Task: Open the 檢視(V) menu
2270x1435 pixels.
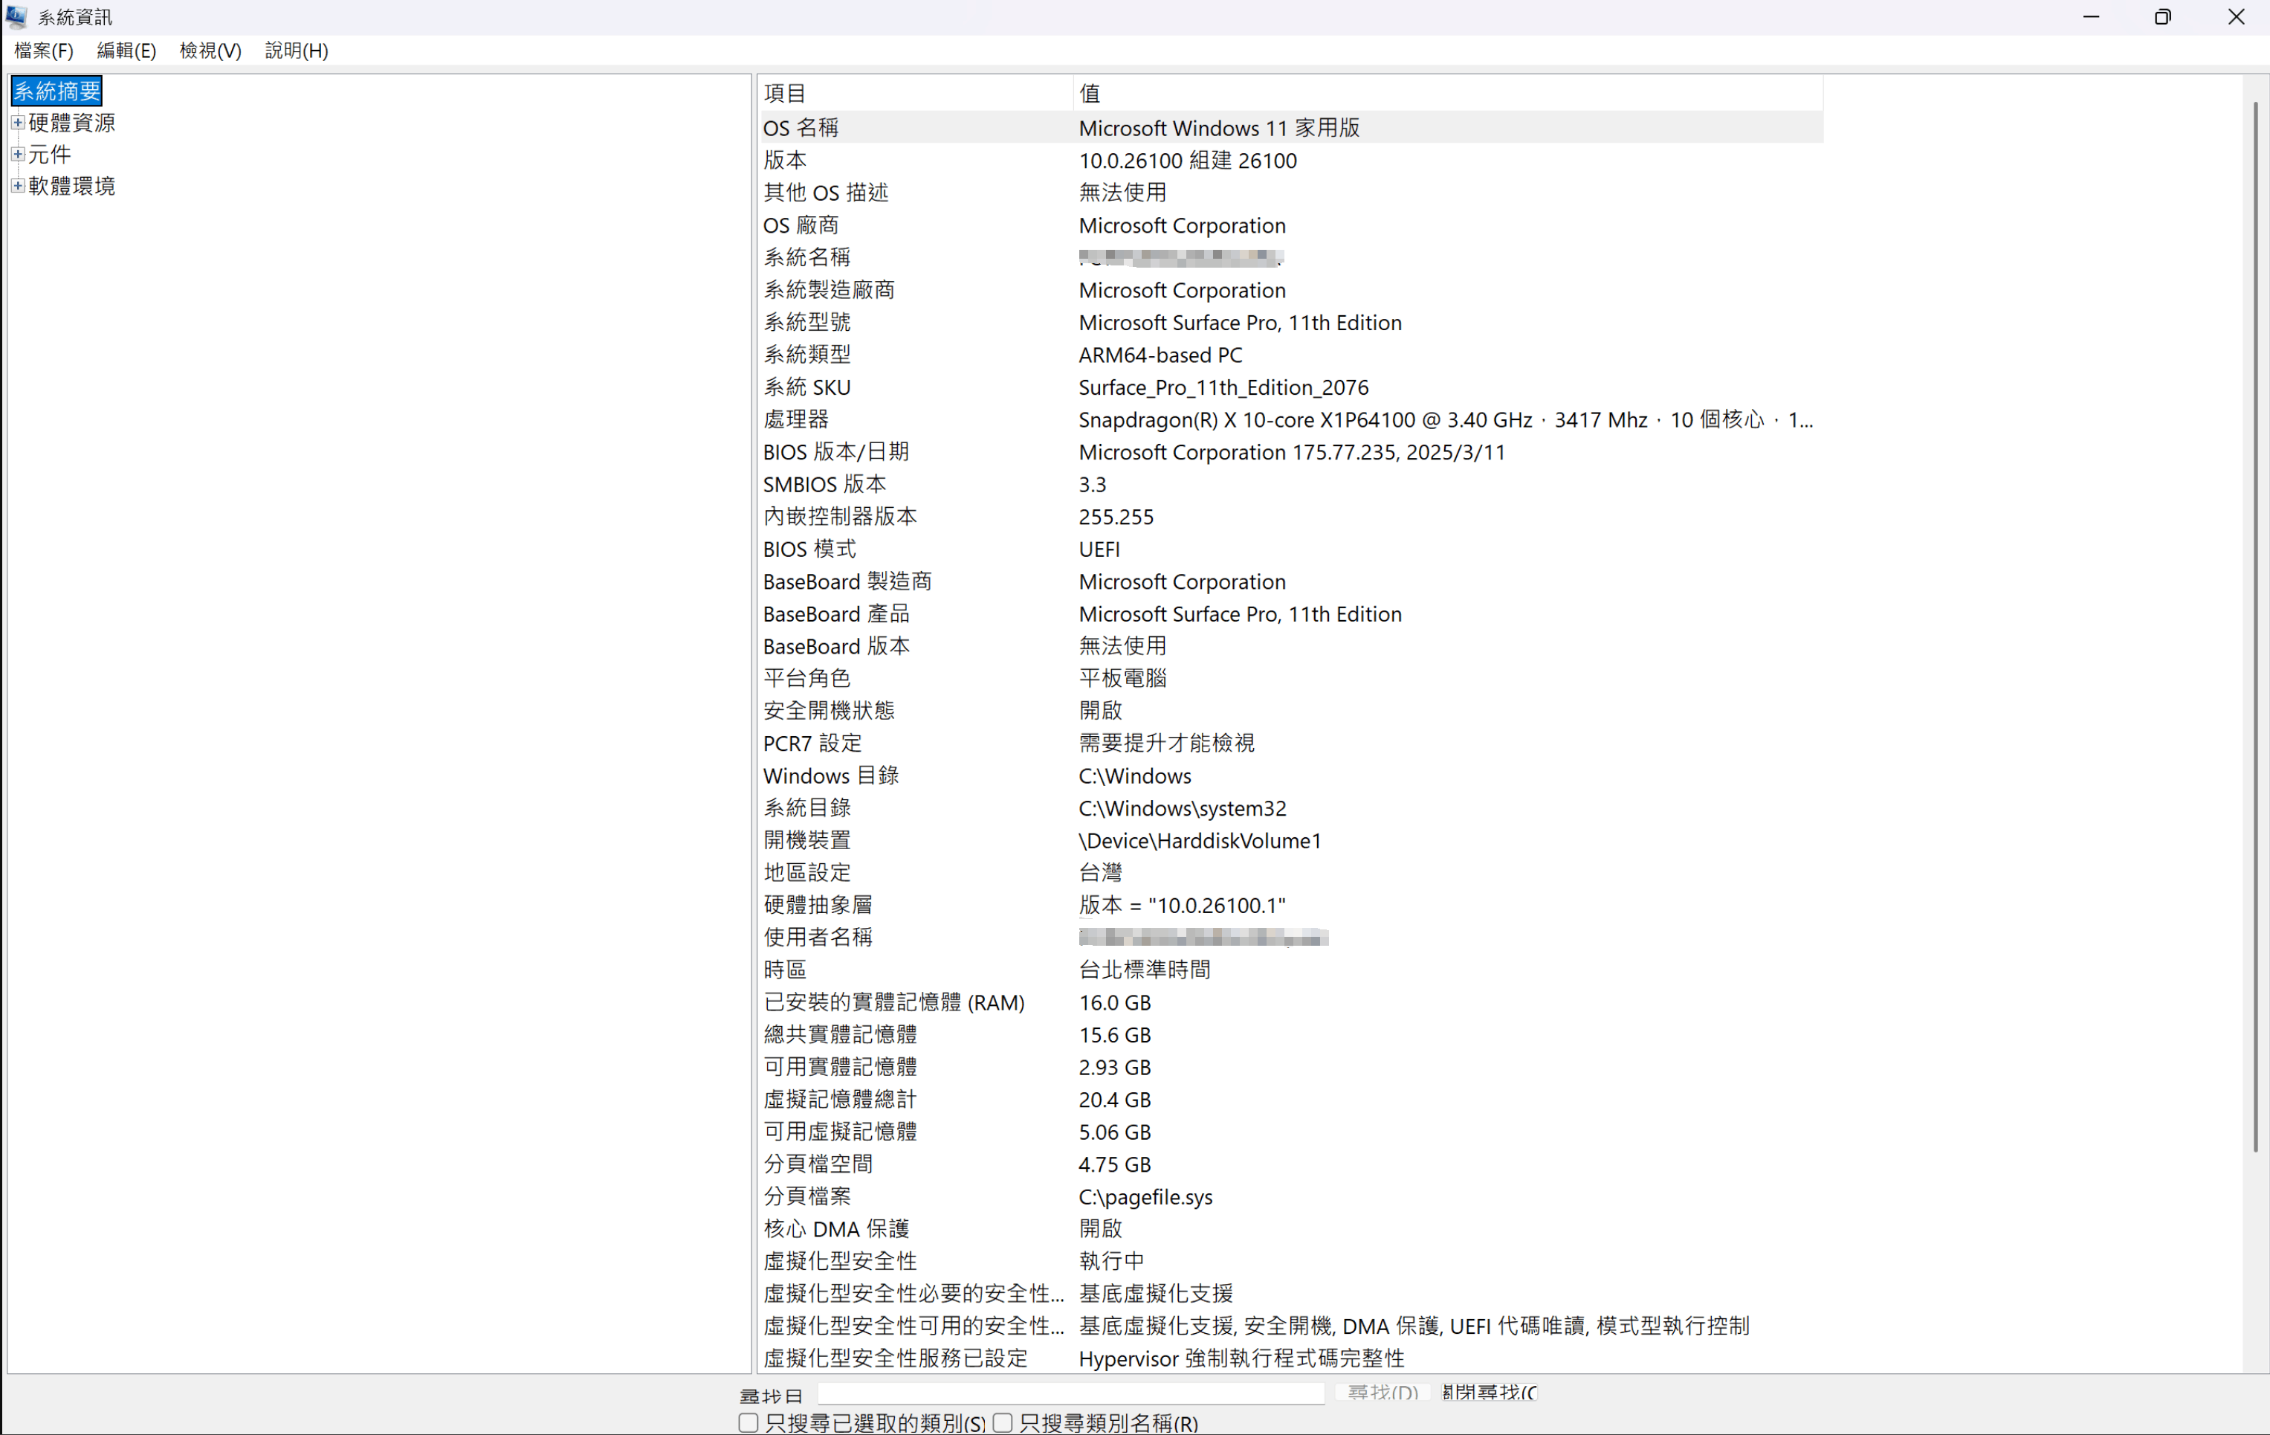Action: [x=210, y=50]
